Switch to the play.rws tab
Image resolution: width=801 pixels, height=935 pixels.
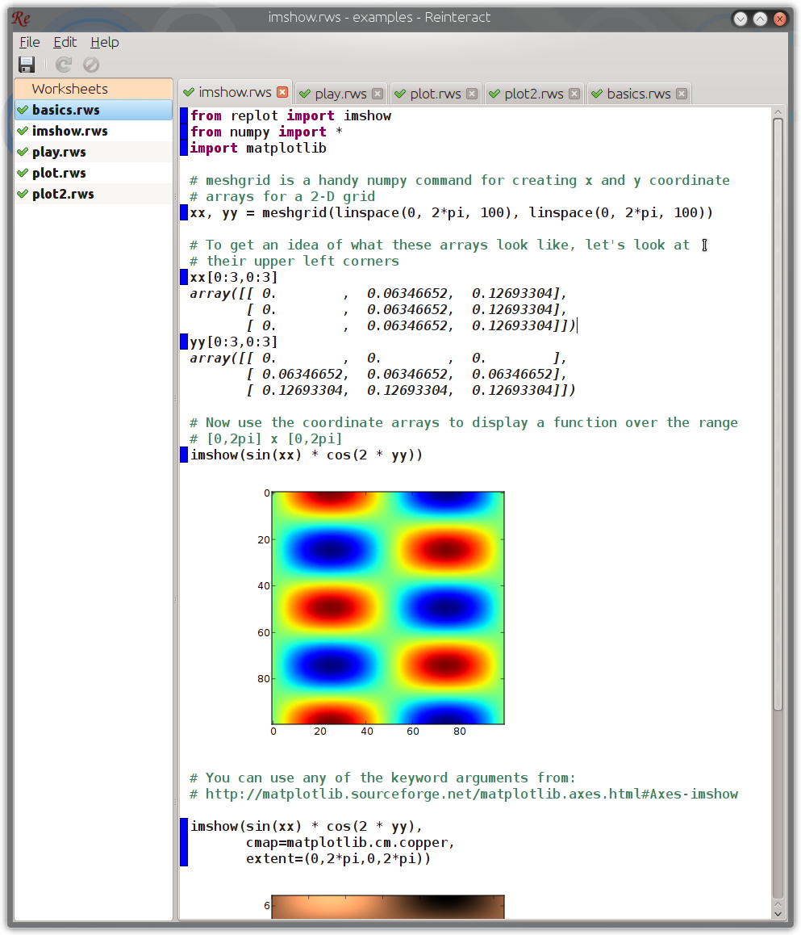tap(340, 94)
